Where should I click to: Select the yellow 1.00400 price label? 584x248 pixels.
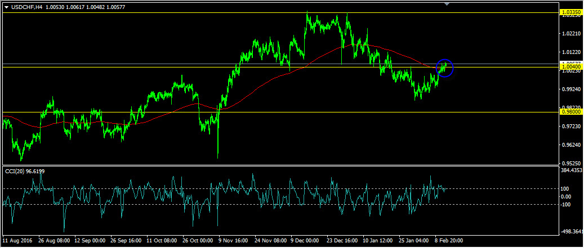(x=570, y=66)
